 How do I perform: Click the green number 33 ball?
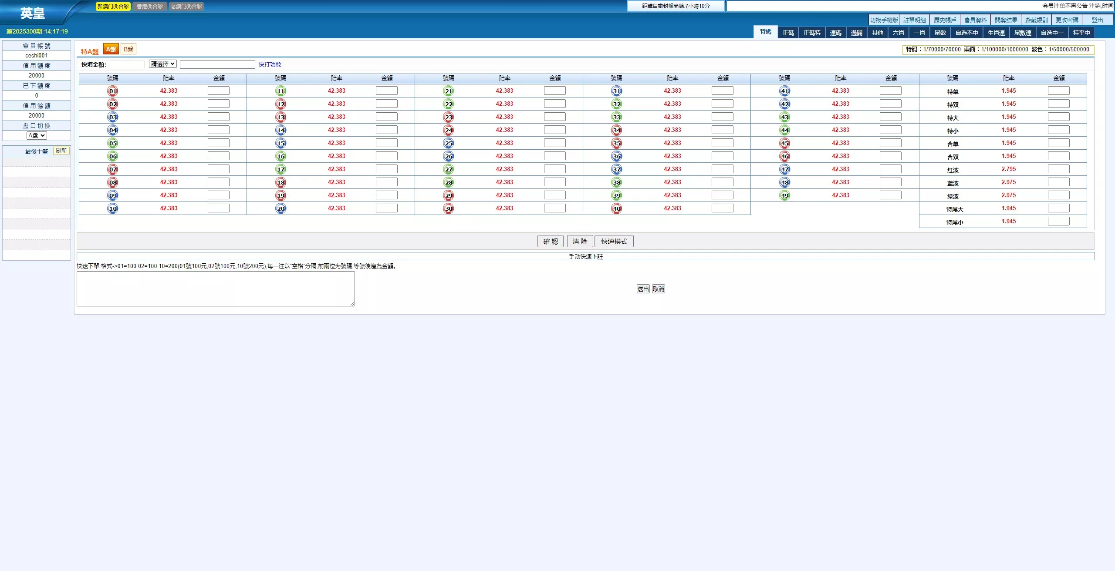[x=617, y=117]
